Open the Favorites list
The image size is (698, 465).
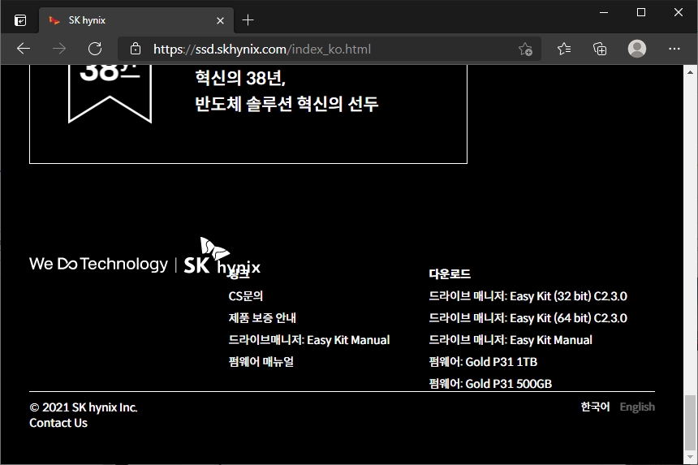(x=564, y=49)
